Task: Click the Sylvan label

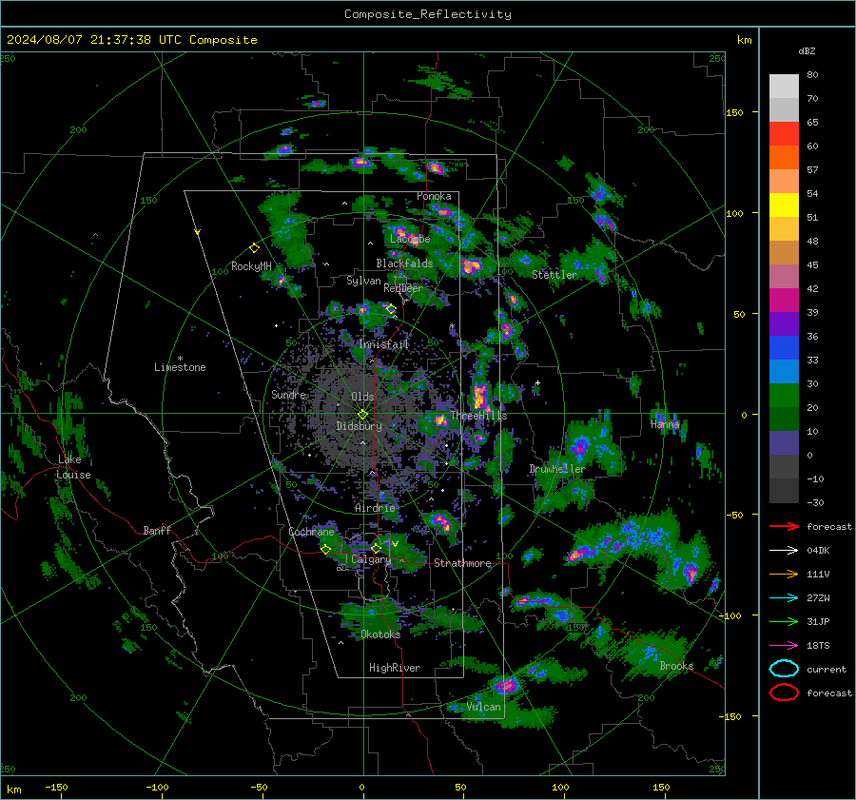Action: (x=363, y=281)
